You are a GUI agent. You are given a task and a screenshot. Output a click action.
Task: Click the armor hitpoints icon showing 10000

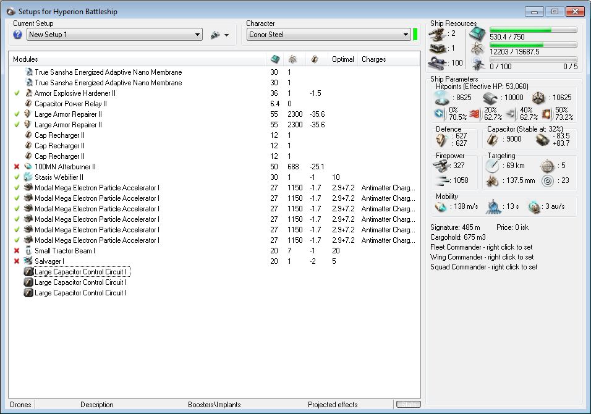[x=490, y=98]
